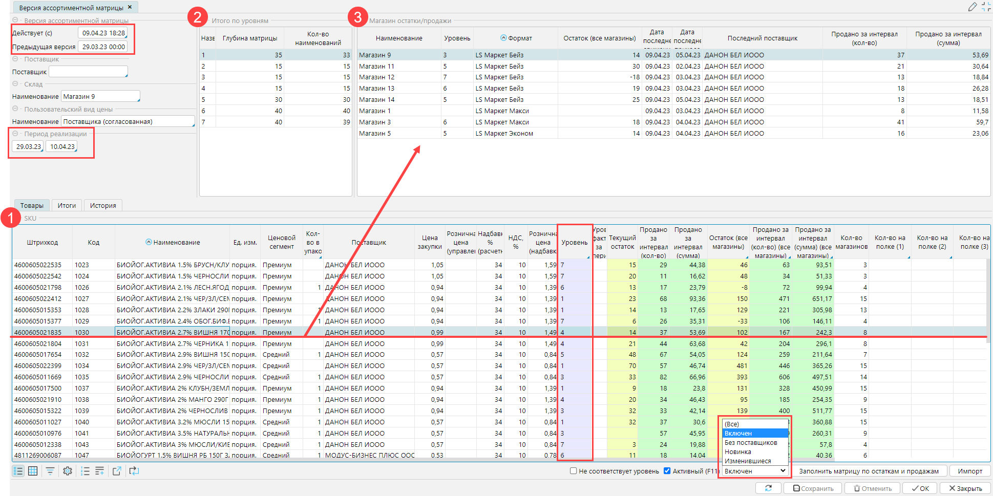Select 'Новинка' in the dropdown list

point(738,452)
